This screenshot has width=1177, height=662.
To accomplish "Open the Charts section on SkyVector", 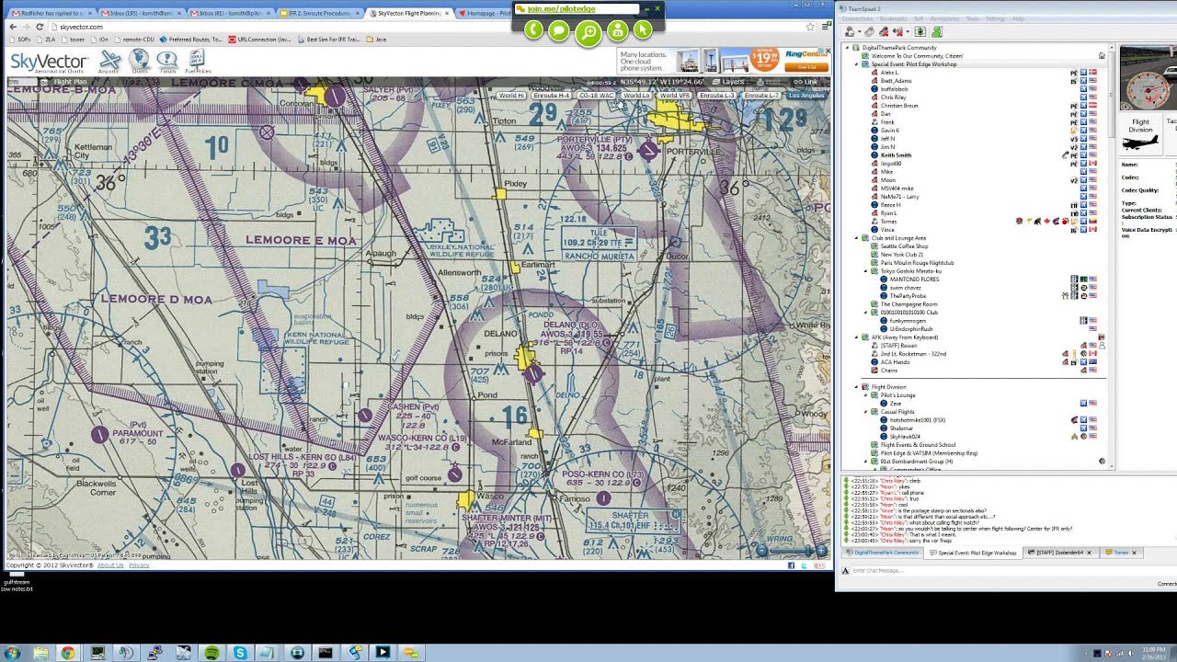I will click(139, 63).
